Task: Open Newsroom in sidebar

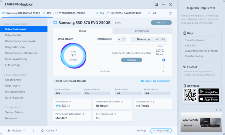Action: (x=12, y=118)
